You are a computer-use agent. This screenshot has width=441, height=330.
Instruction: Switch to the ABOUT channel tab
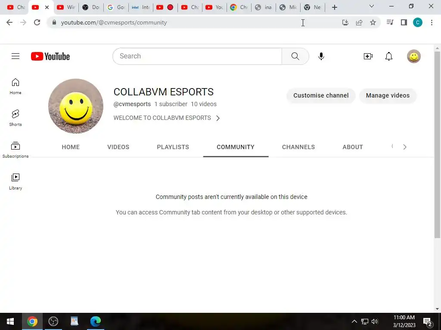(353, 147)
